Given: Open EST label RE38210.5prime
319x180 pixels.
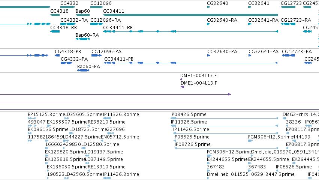Looking at the screenshot, I should point(106,122).
